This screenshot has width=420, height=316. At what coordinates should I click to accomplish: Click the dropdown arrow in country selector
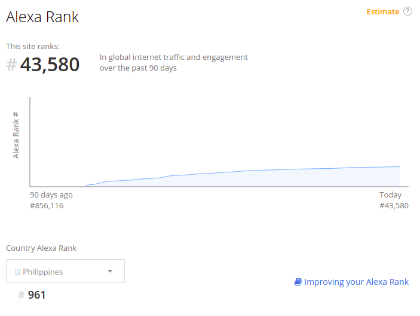(x=110, y=271)
